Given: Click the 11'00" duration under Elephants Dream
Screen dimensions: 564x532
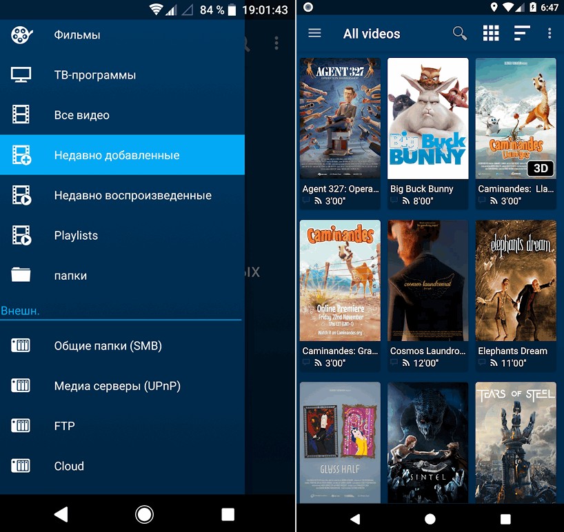Looking at the screenshot, I should [x=514, y=363].
